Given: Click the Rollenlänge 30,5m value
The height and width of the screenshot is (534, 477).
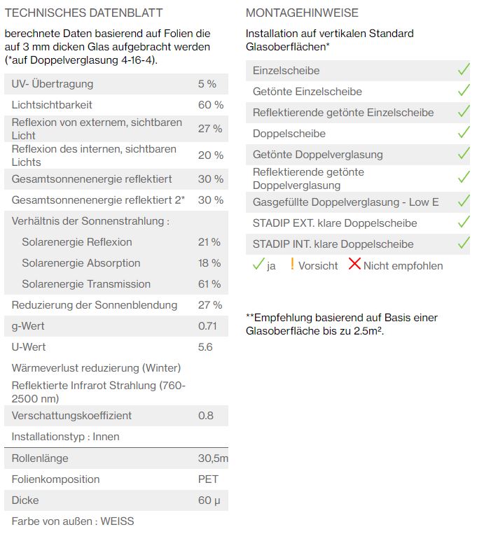Looking at the screenshot, I should point(213,458).
